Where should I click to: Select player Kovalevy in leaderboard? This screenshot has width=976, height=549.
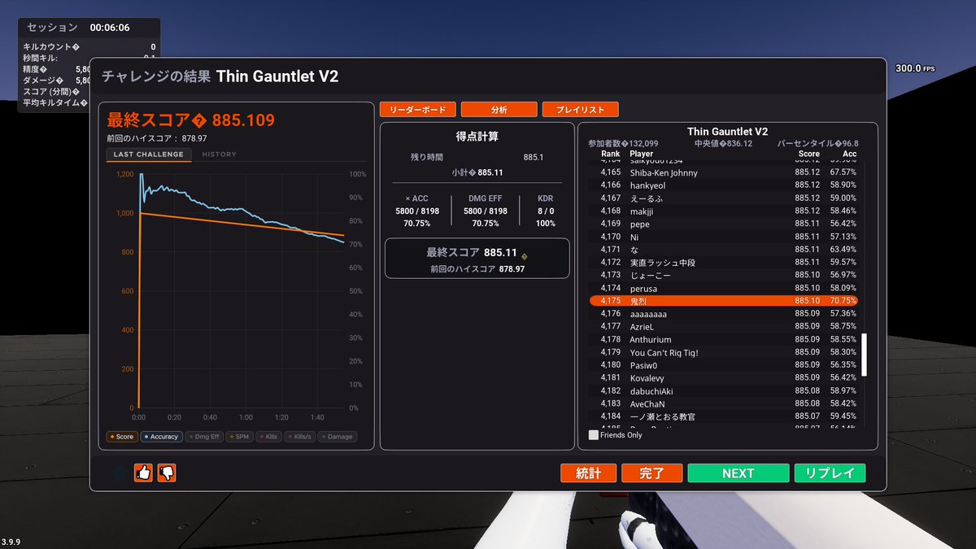point(724,378)
